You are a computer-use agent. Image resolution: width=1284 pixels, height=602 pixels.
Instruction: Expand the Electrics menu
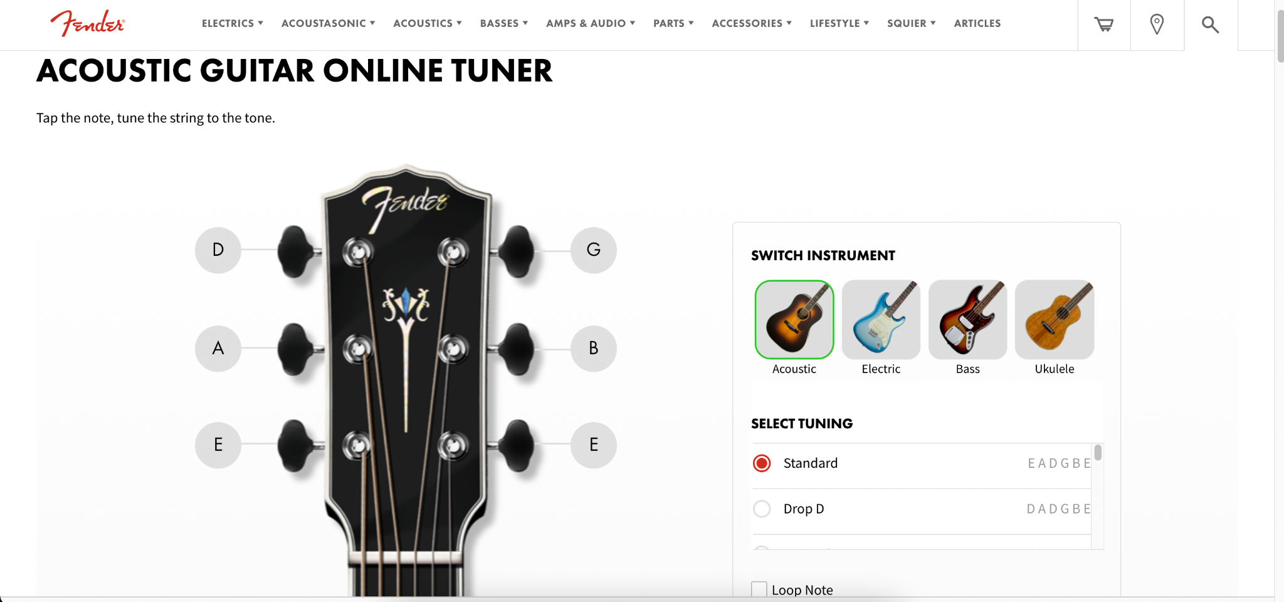[233, 23]
